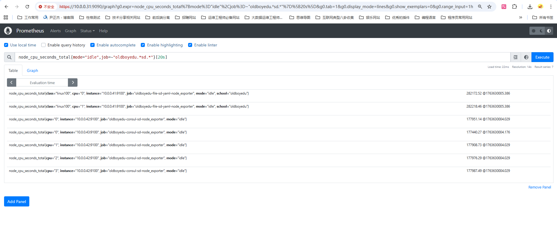Expand the Status dropdown menu

point(87,31)
